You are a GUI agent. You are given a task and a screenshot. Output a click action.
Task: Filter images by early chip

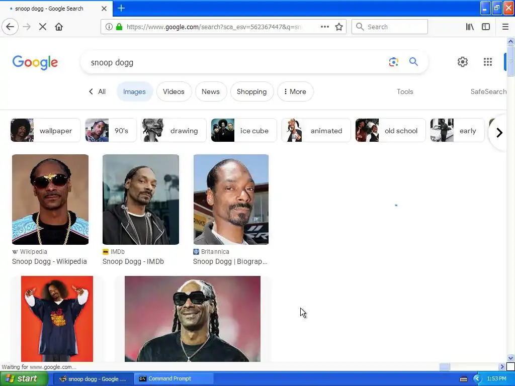click(457, 130)
